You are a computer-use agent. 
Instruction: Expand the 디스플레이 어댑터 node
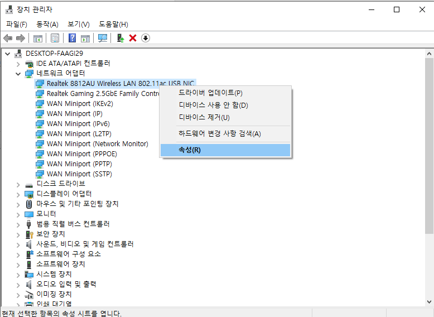pos(18,195)
